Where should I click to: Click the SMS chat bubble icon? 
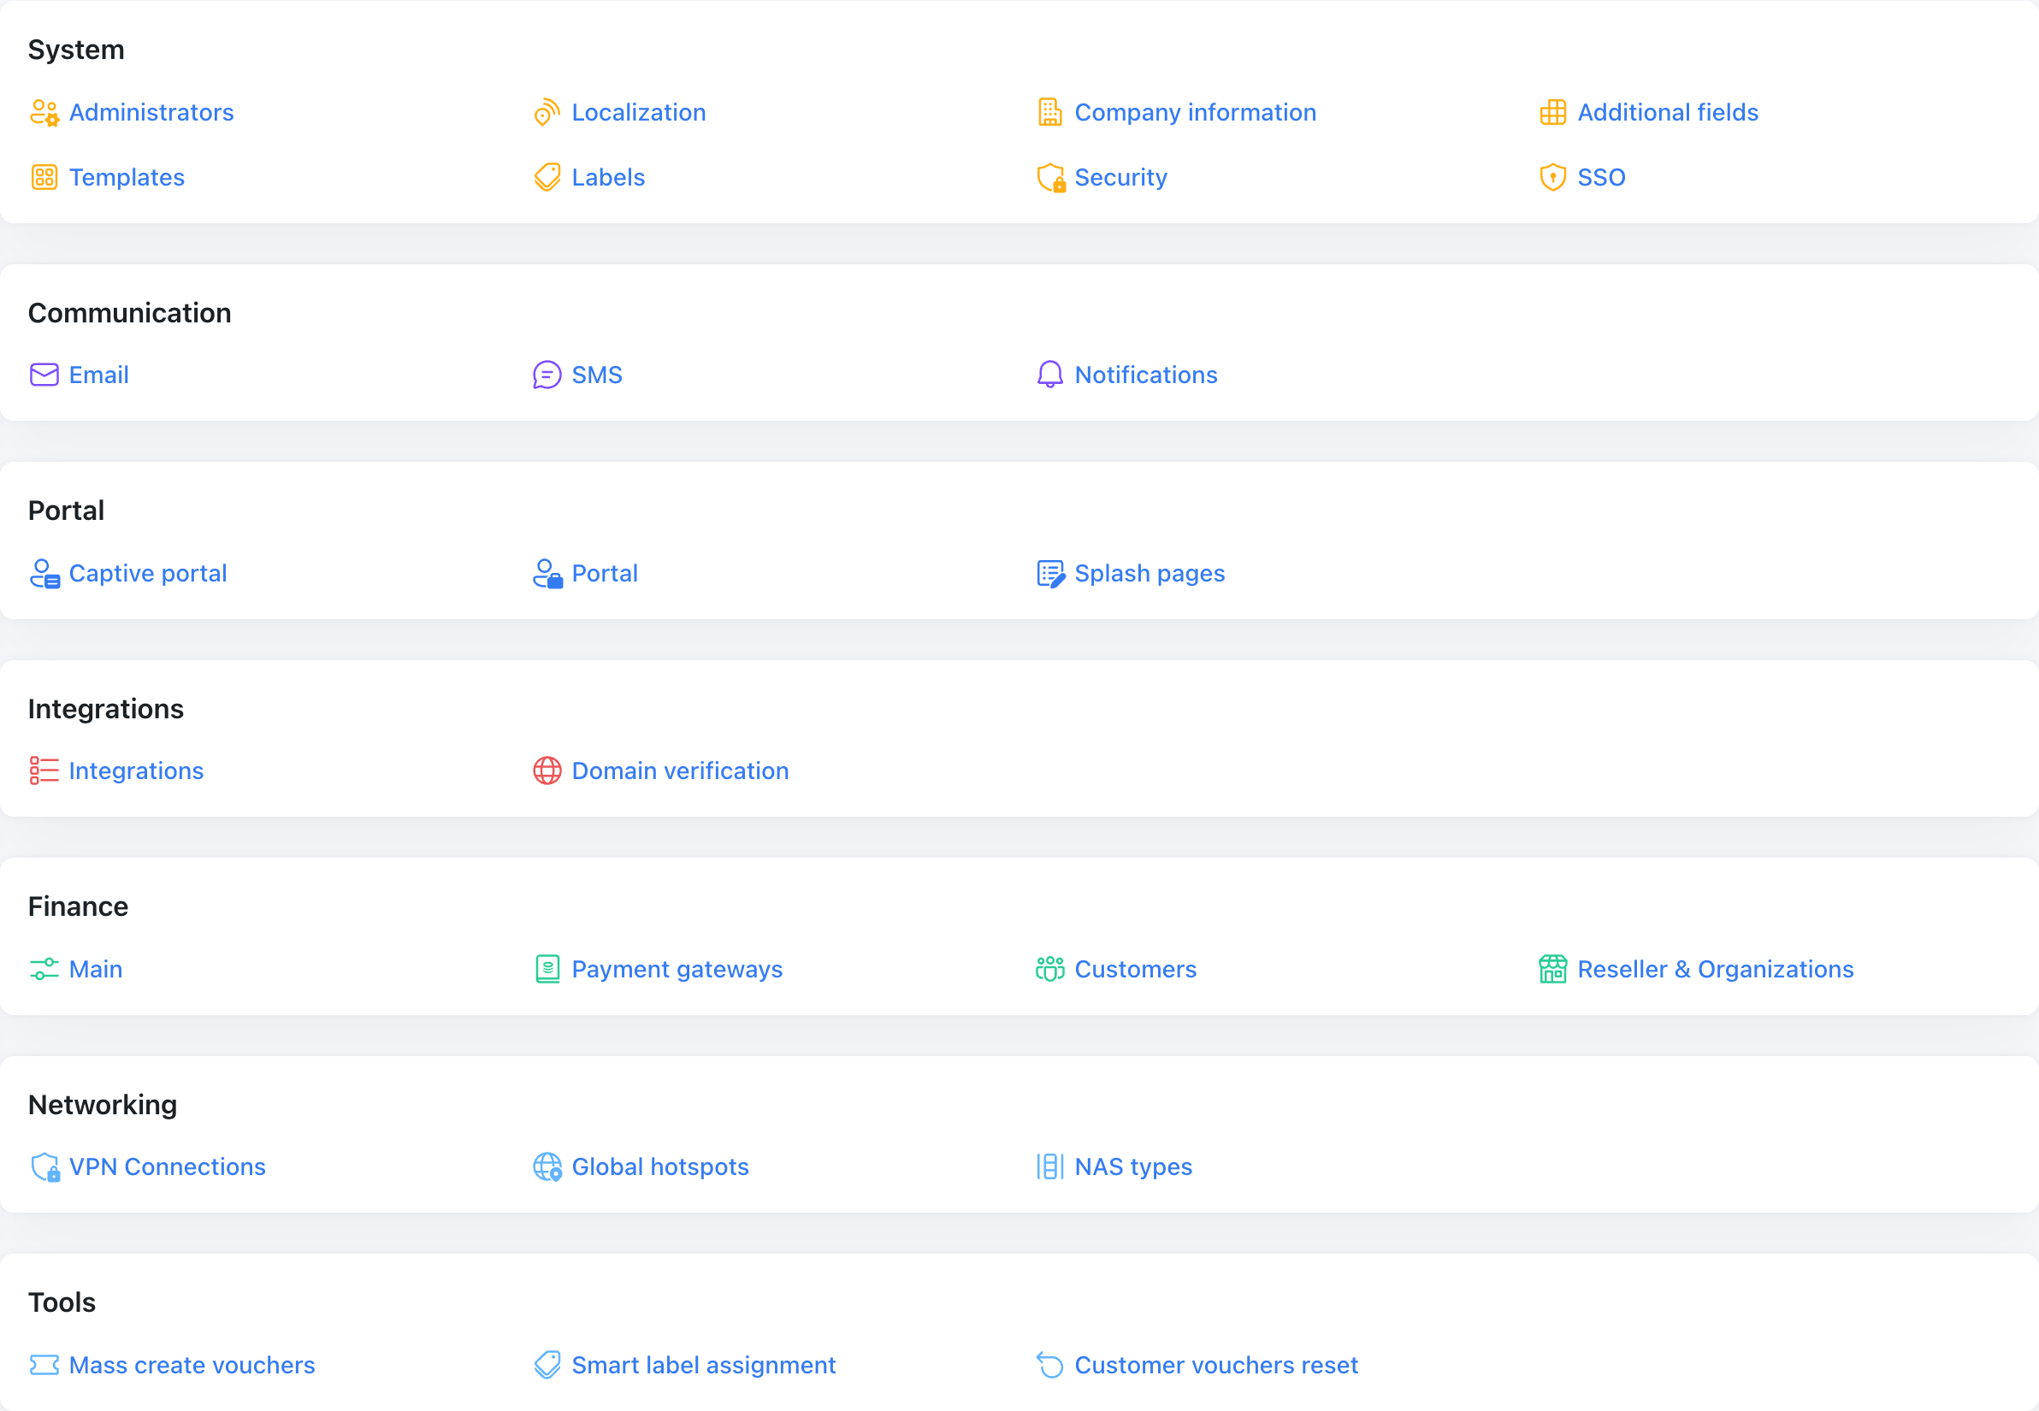tap(547, 375)
